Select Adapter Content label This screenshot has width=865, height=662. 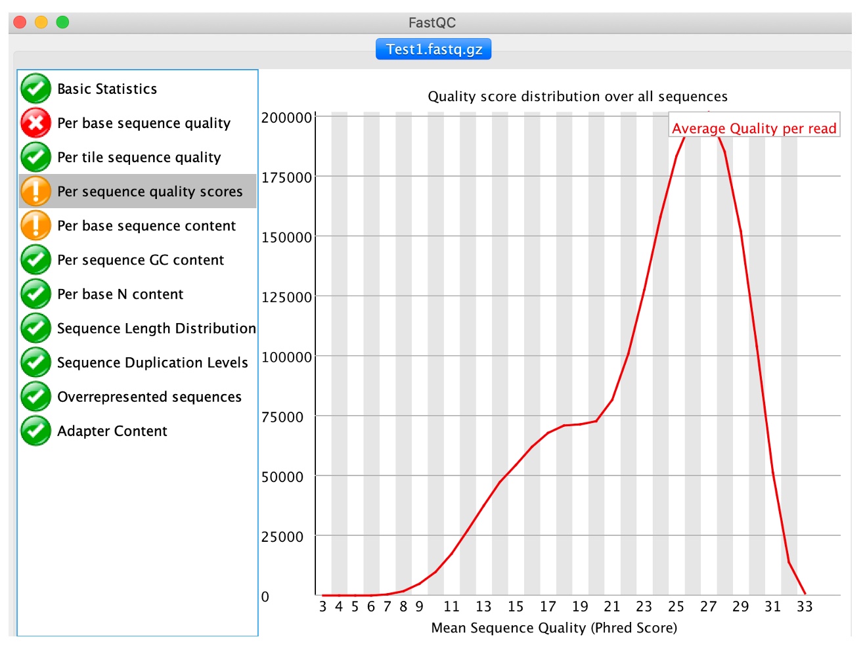[112, 431]
